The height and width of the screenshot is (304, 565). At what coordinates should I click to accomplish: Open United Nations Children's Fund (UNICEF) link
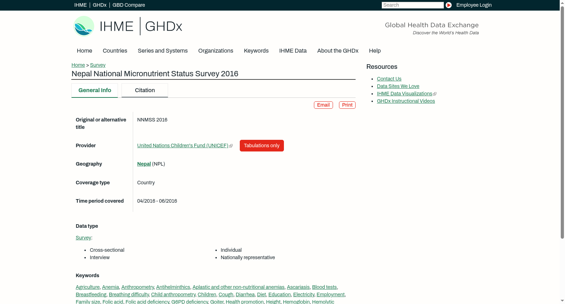[x=183, y=145]
